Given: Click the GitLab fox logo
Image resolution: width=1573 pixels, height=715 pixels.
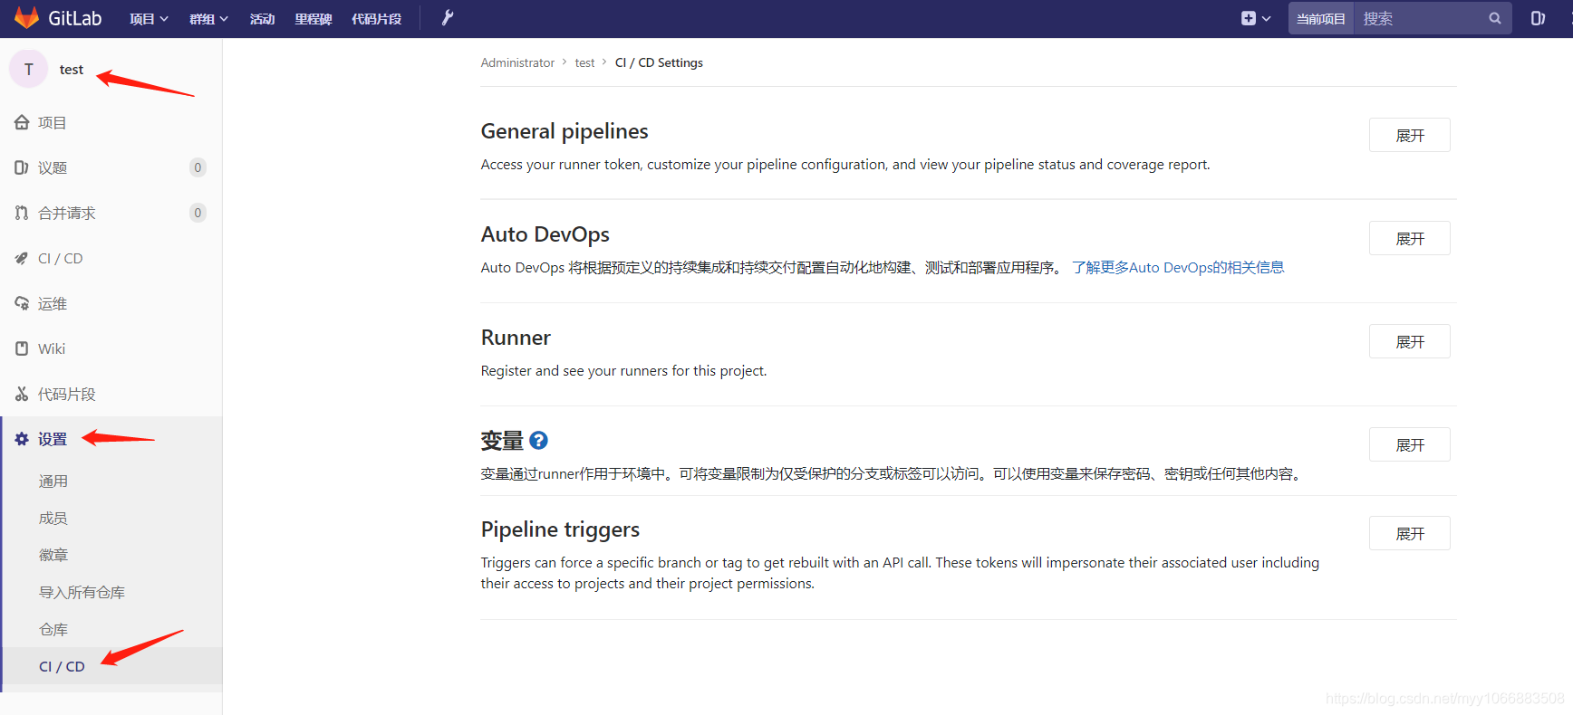Looking at the screenshot, I should click(x=26, y=17).
